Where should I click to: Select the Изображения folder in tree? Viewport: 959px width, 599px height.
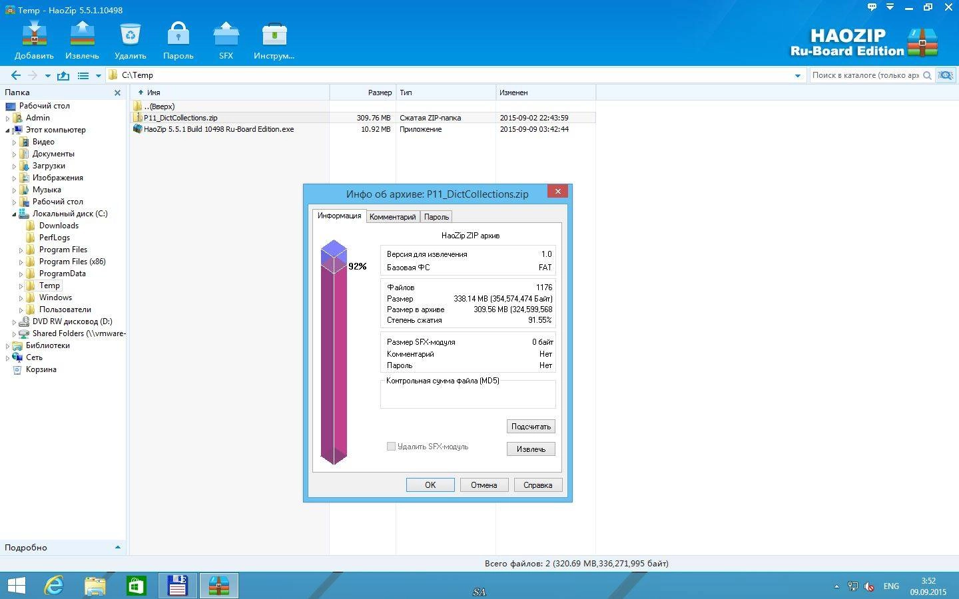coord(57,178)
